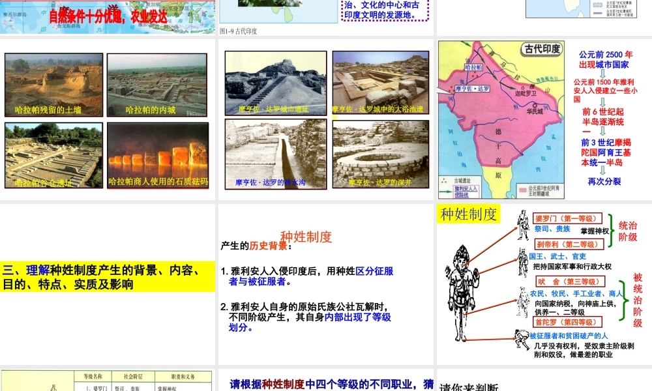Click the 古代印度 map title label
652x391 pixels.
click(x=542, y=49)
